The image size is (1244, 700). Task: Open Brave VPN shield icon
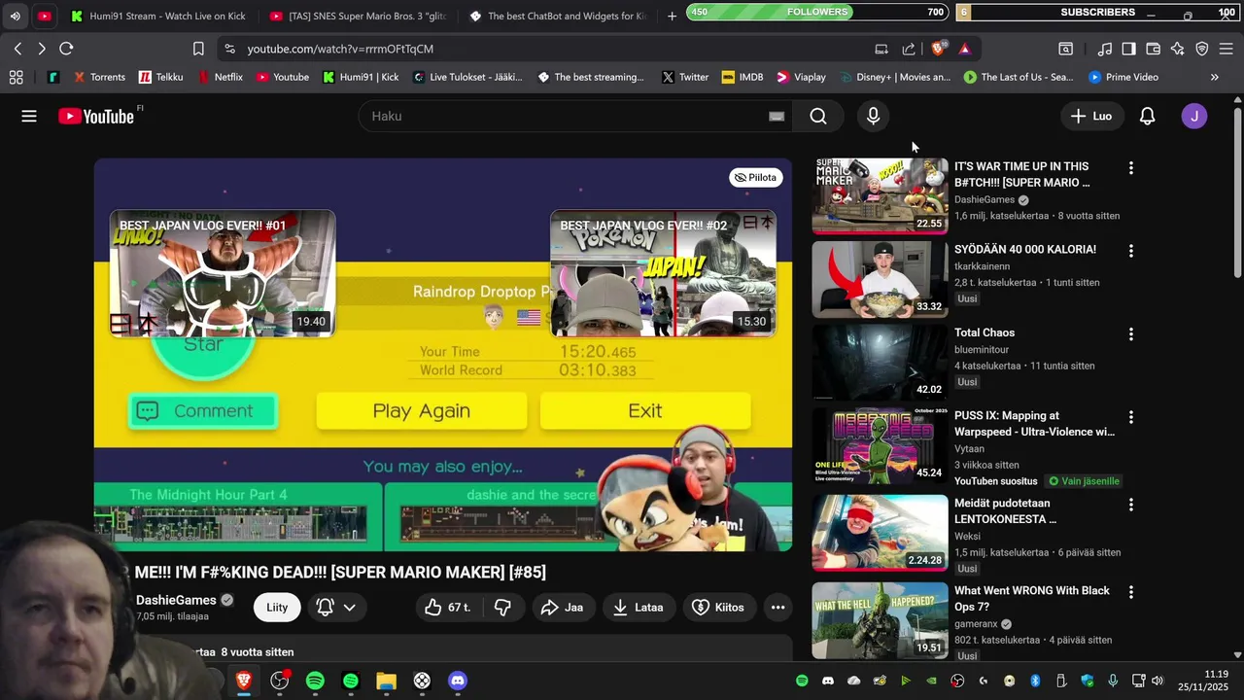pyautogui.click(x=1201, y=49)
